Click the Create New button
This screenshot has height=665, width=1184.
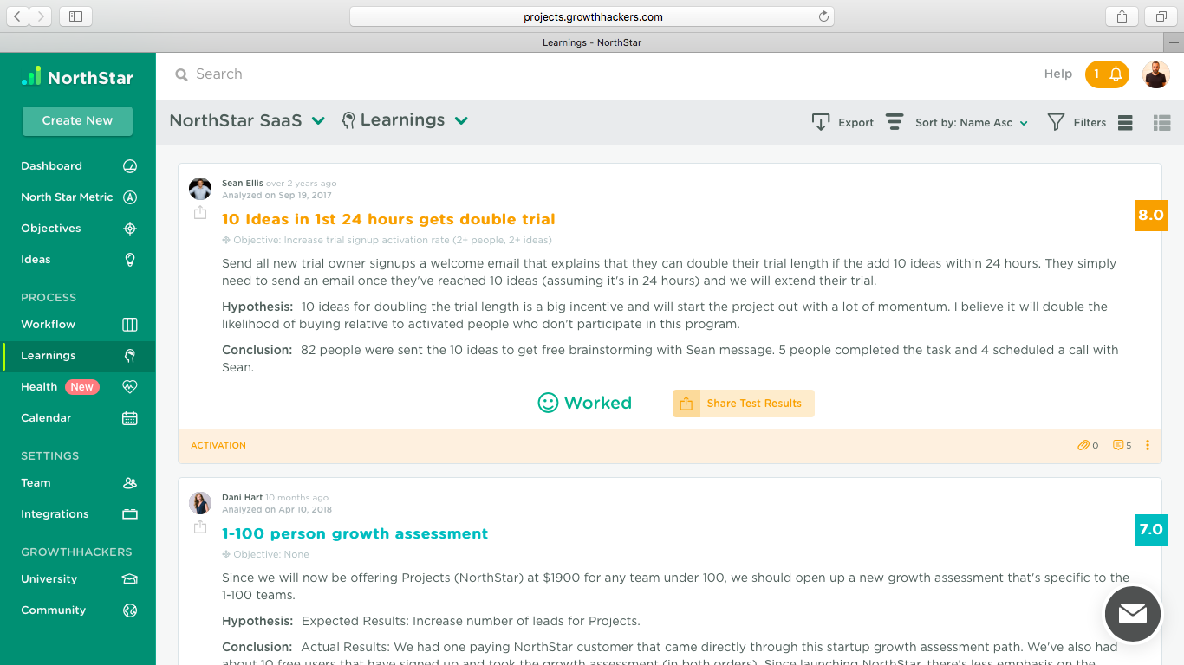(77, 120)
